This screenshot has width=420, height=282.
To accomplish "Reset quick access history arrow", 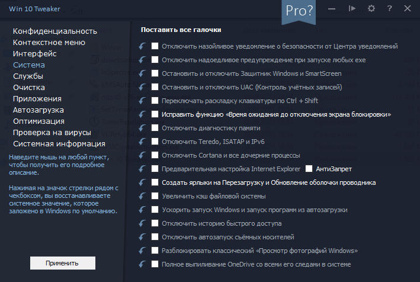I will coord(143,223).
